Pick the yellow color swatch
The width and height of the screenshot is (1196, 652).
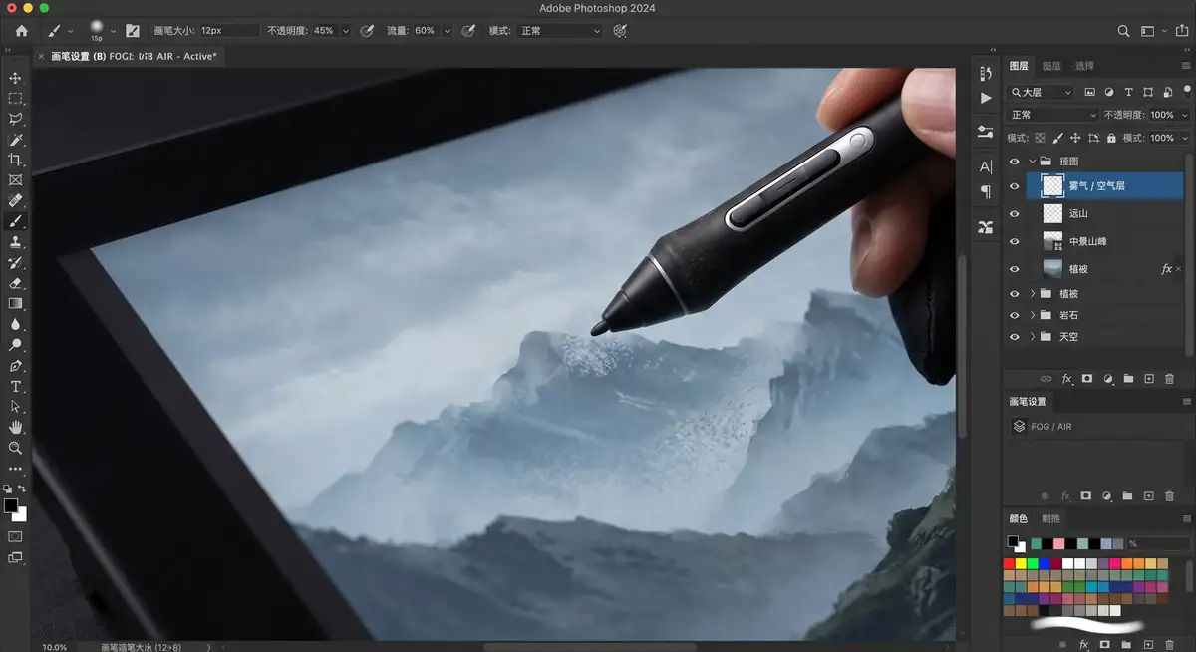pyautogui.click(x=1022, y=563)
